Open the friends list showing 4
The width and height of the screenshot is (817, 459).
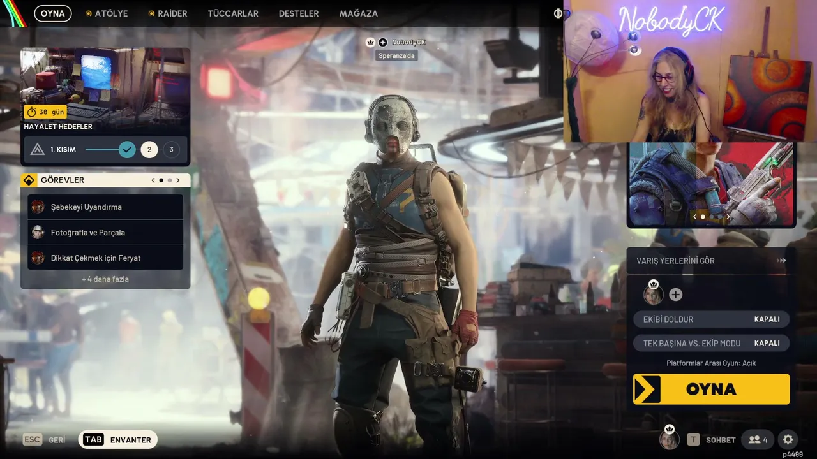[758, 439]
